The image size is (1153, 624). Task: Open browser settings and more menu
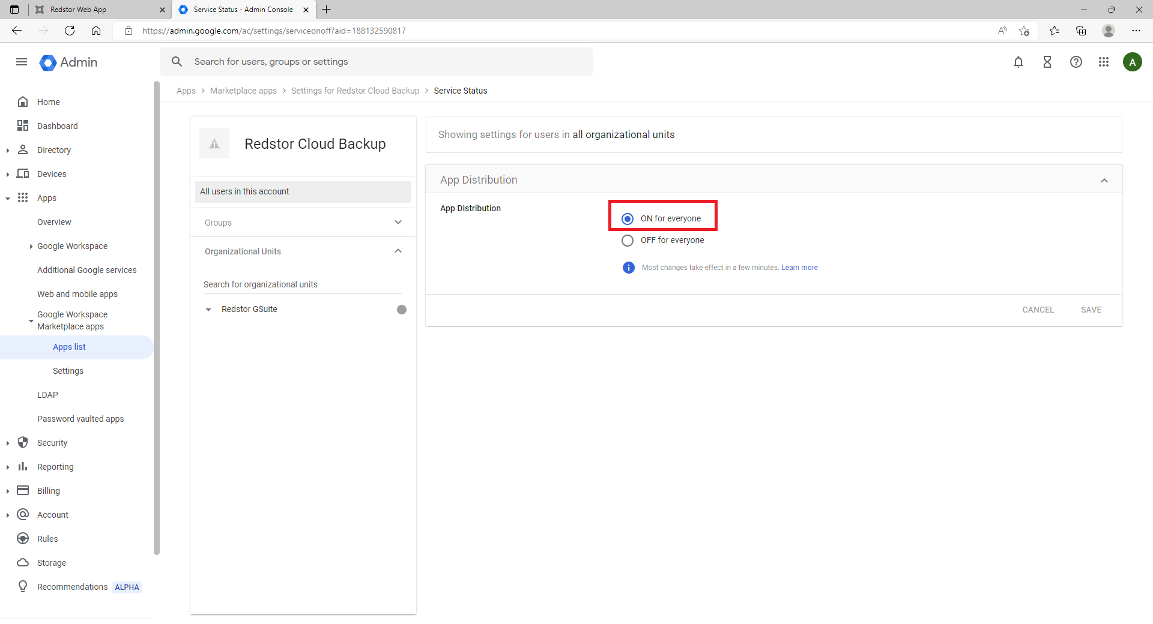[1136, 31]
